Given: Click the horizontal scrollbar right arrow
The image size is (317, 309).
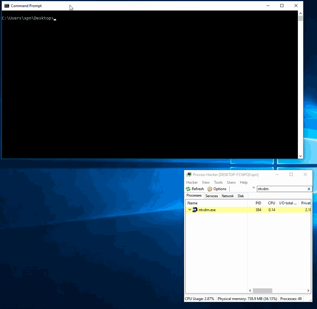Looking at the screenshot, I should (x=308, y=291).
